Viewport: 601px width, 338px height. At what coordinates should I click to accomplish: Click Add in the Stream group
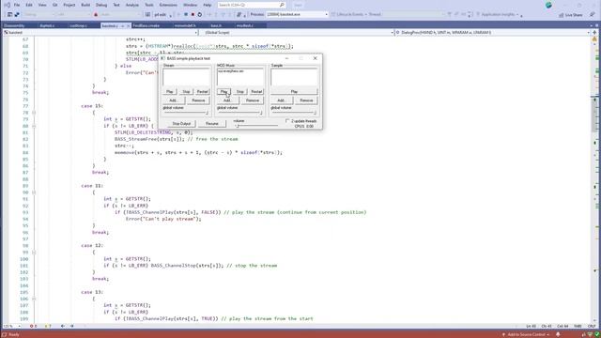[x=173, y=100]
